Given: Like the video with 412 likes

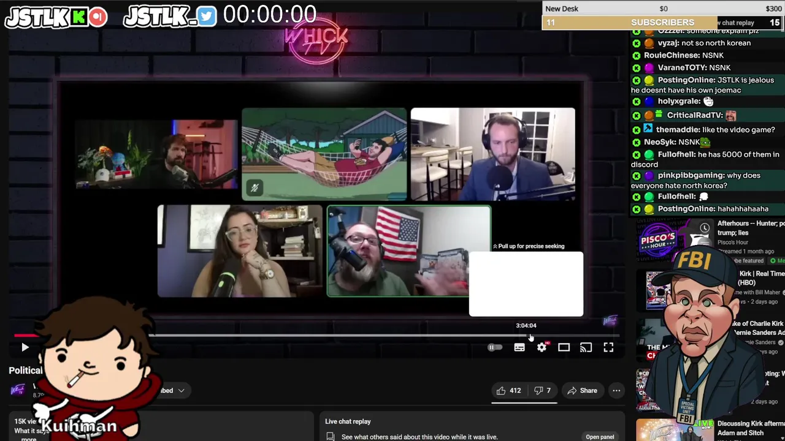Looking at the screenshot, I should (508, 391).
